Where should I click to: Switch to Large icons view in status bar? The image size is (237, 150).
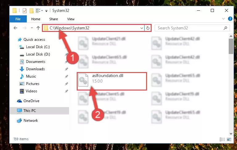pos(229,139)
